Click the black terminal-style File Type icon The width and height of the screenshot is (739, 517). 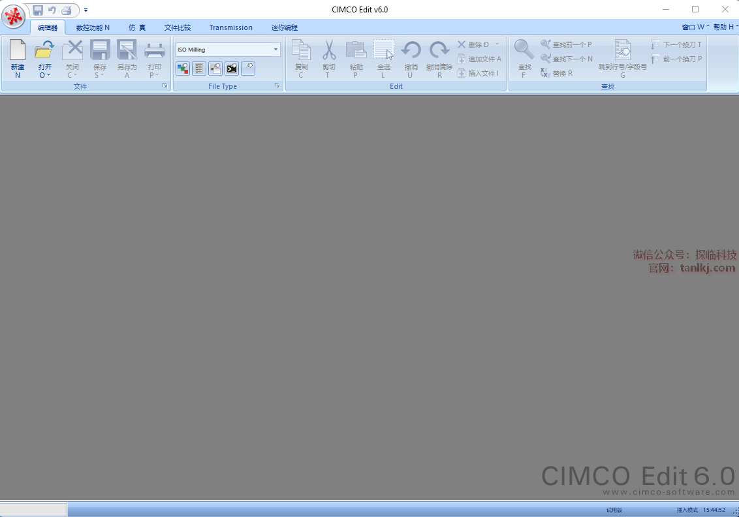232,69
